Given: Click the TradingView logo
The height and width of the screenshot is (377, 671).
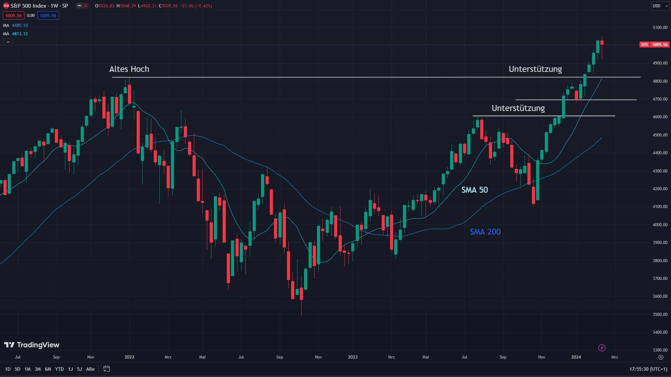Looking at the screenshot, I should [32, 345].
